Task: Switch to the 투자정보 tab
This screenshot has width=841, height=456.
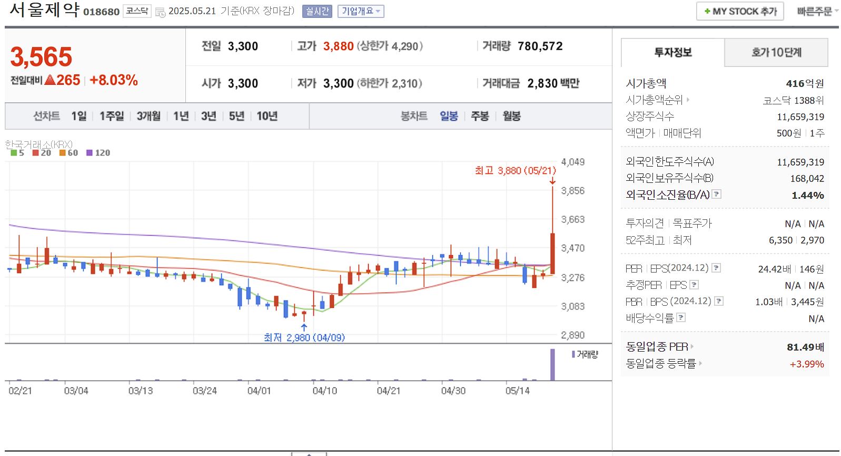Action: click(673, 52)
